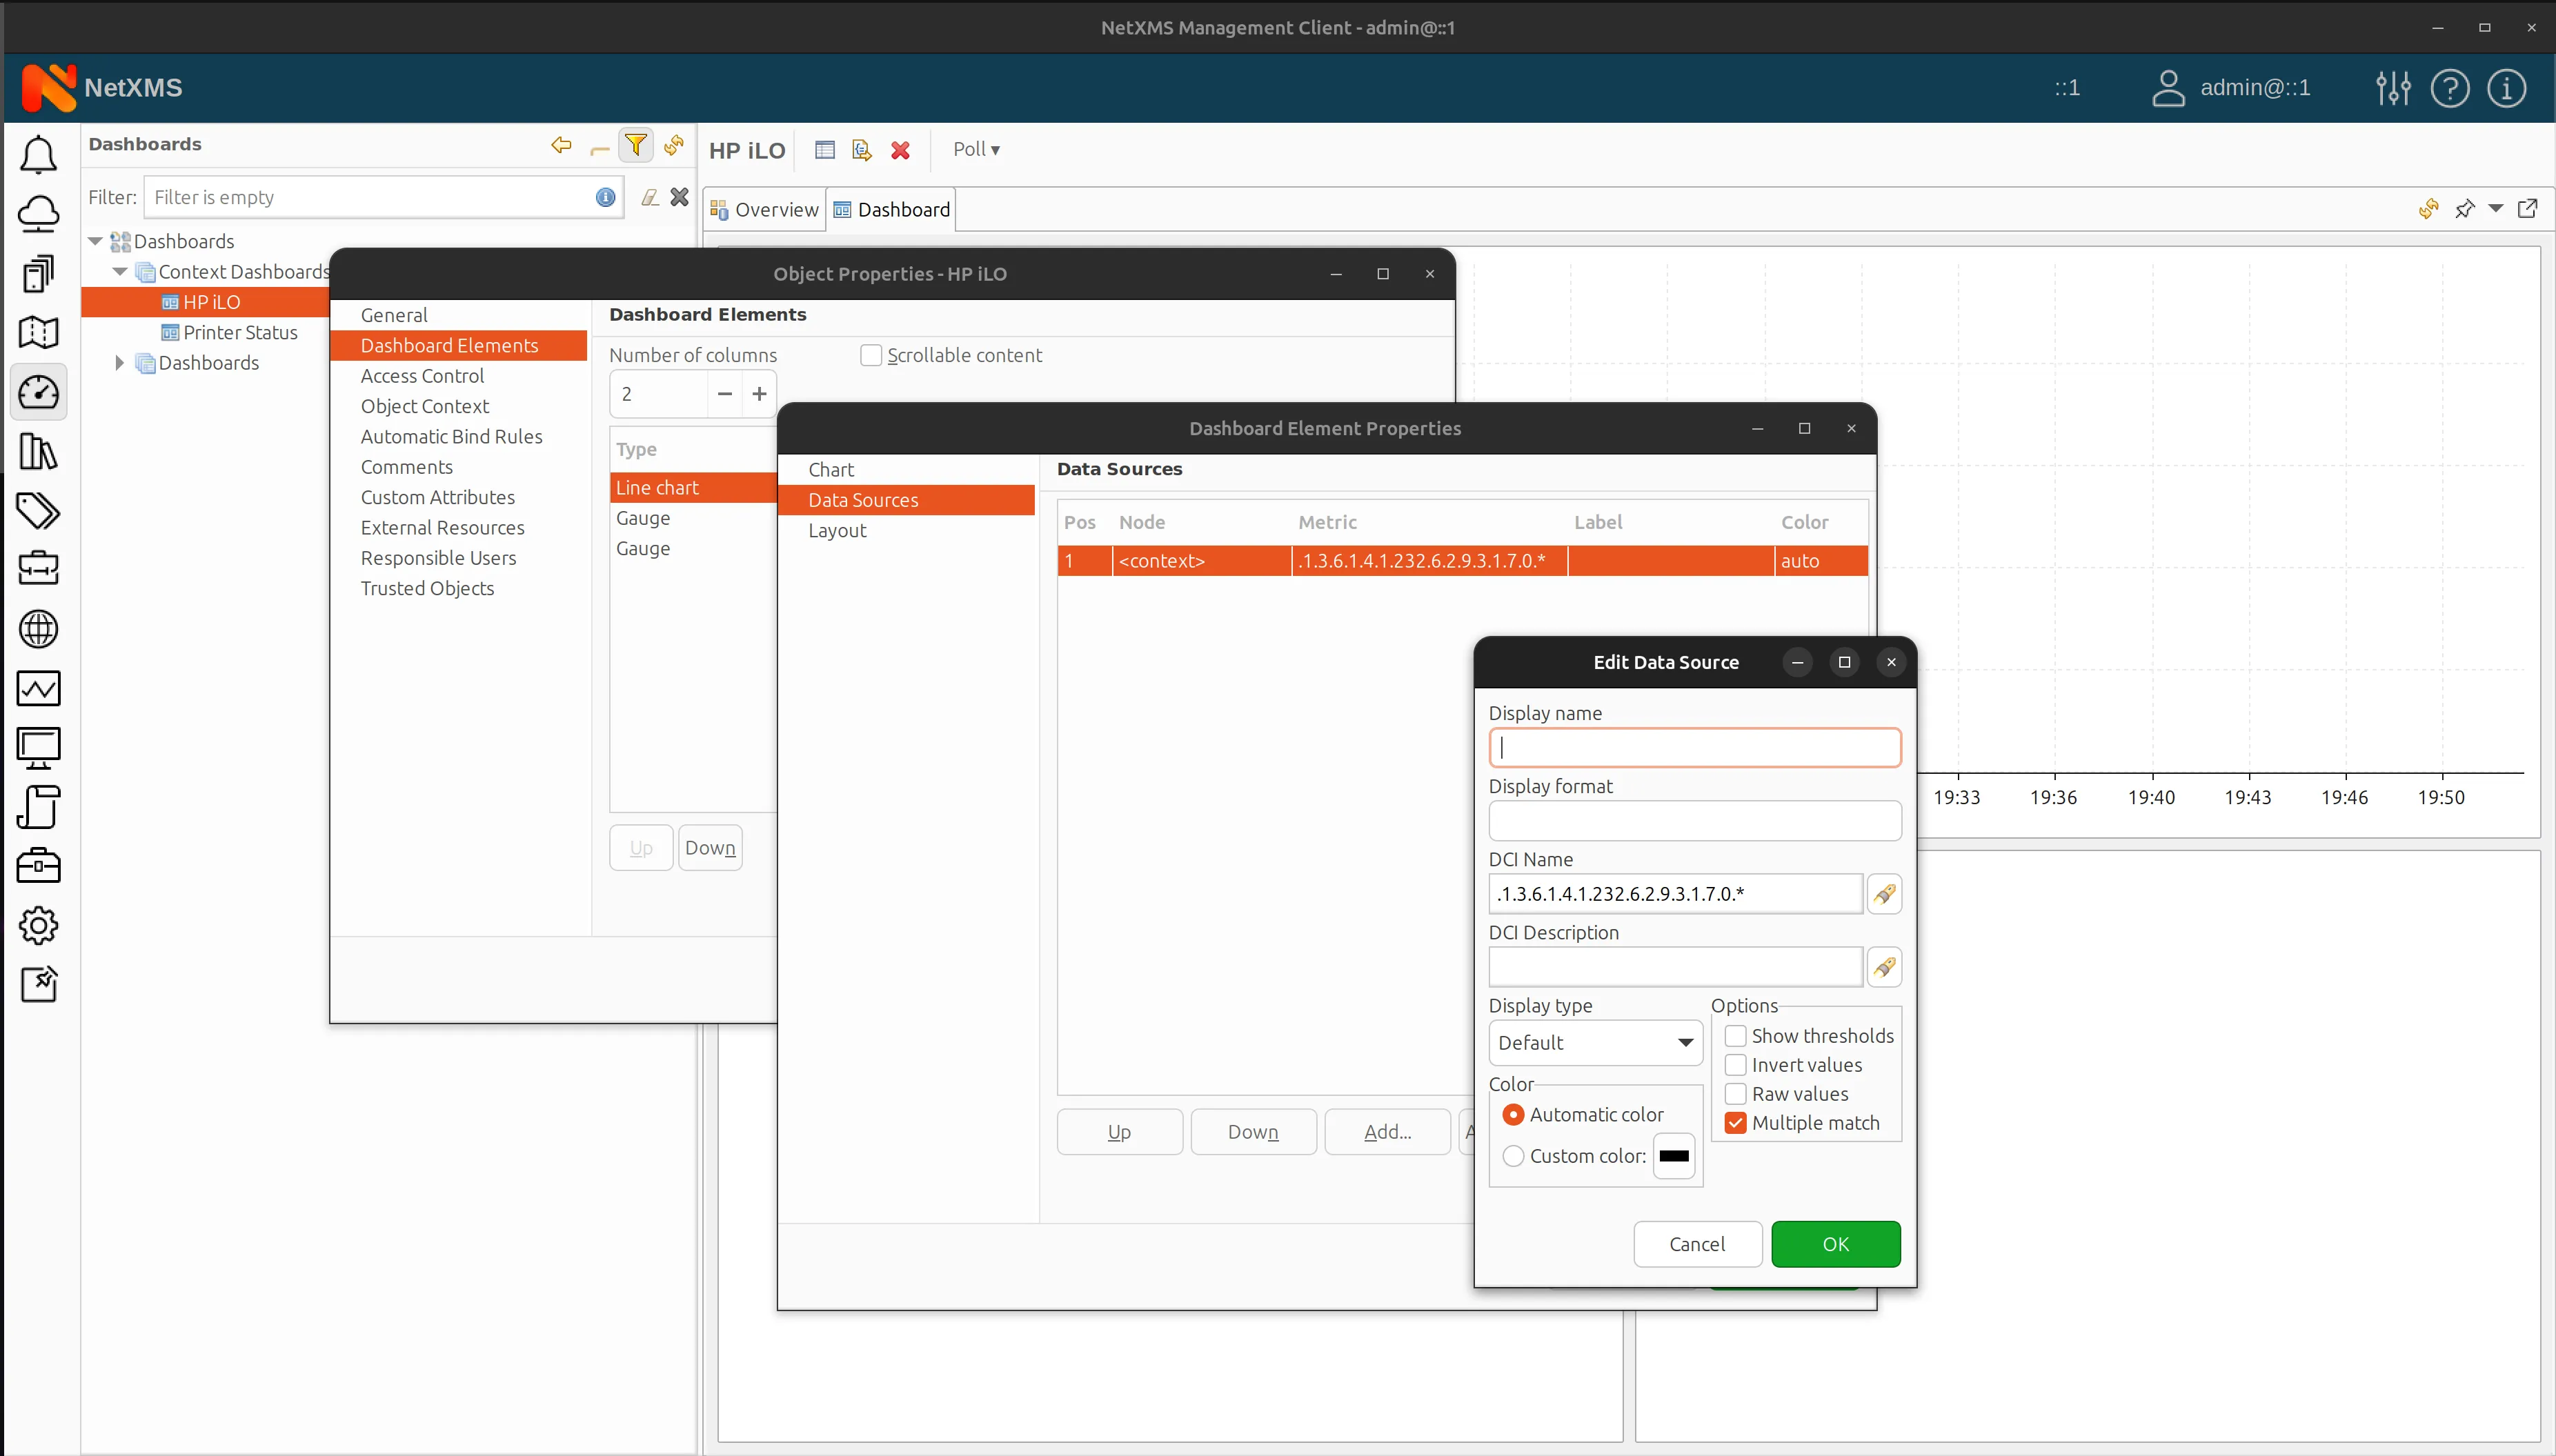Click the Dashboards gauge icon in sidebar

38,392
